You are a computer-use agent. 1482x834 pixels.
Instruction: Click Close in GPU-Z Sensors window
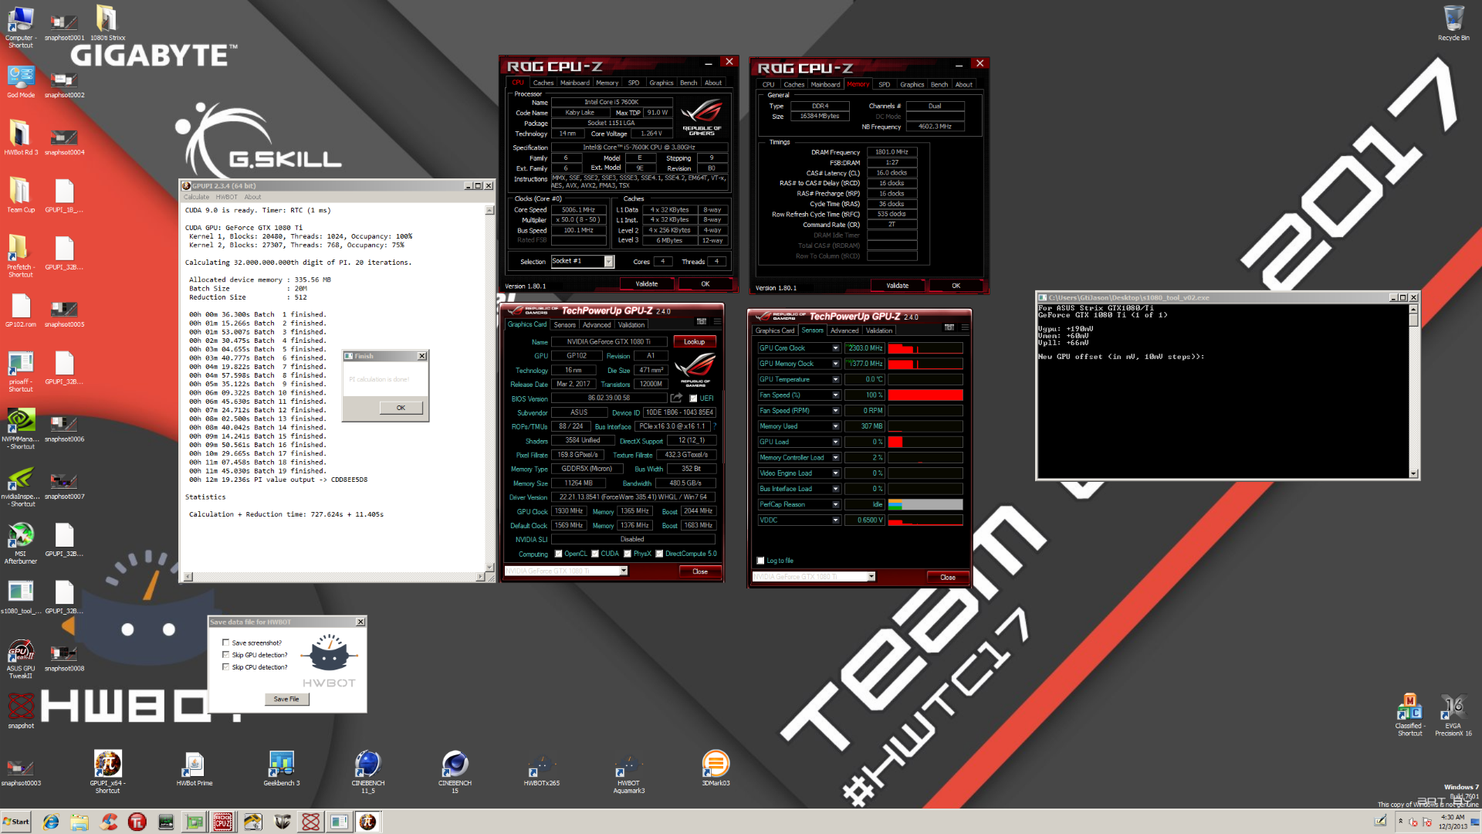(x=947, y=578)
